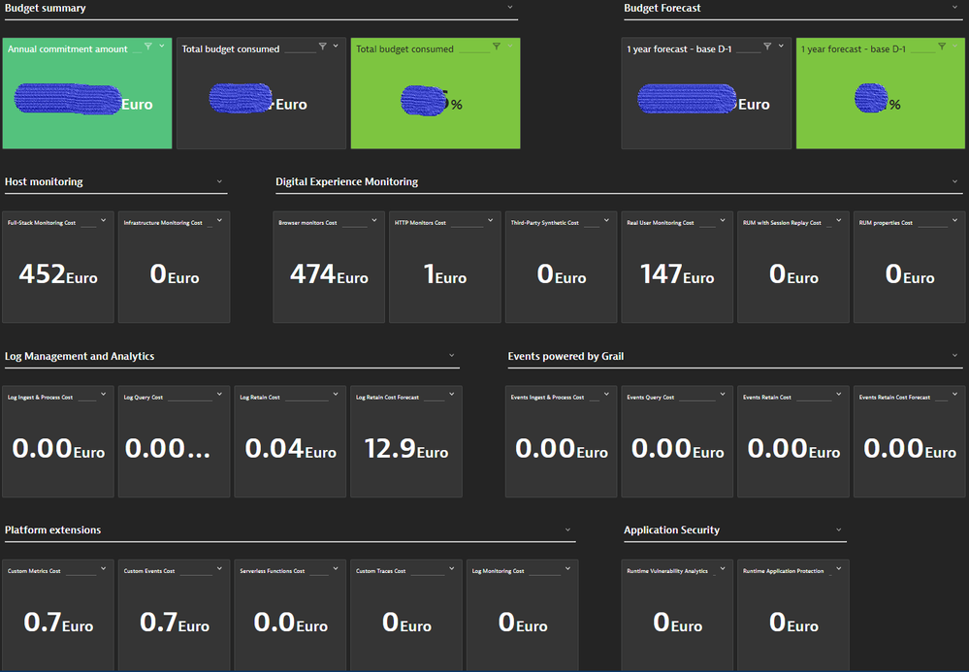Viewport: 969px width, 672px height.
Task: Collapse the Events powered by Grail section chevron
Action: (955, 356)
